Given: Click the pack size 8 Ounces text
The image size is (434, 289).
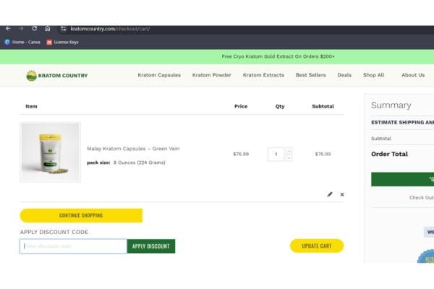Looking at the screenshot, I should click(126, 163).
